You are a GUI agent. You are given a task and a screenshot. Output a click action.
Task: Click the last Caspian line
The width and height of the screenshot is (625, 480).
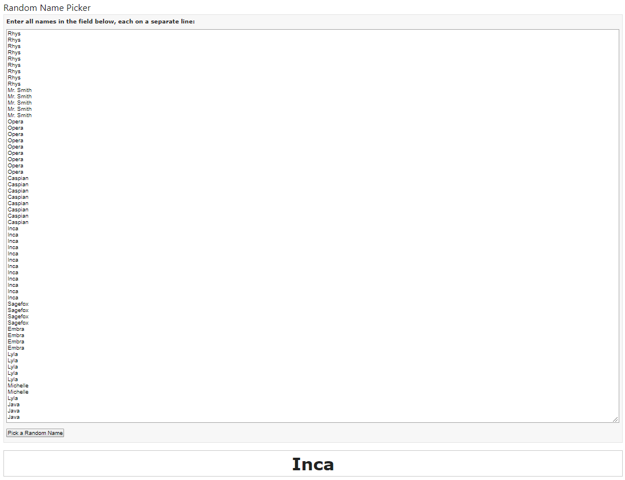point(18,222)
